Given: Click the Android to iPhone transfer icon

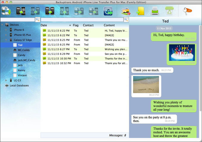Looking at the screenshot, I should (20, 11).
